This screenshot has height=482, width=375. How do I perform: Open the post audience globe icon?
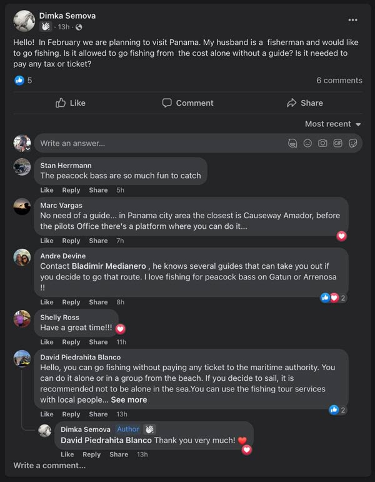point(79,27)
